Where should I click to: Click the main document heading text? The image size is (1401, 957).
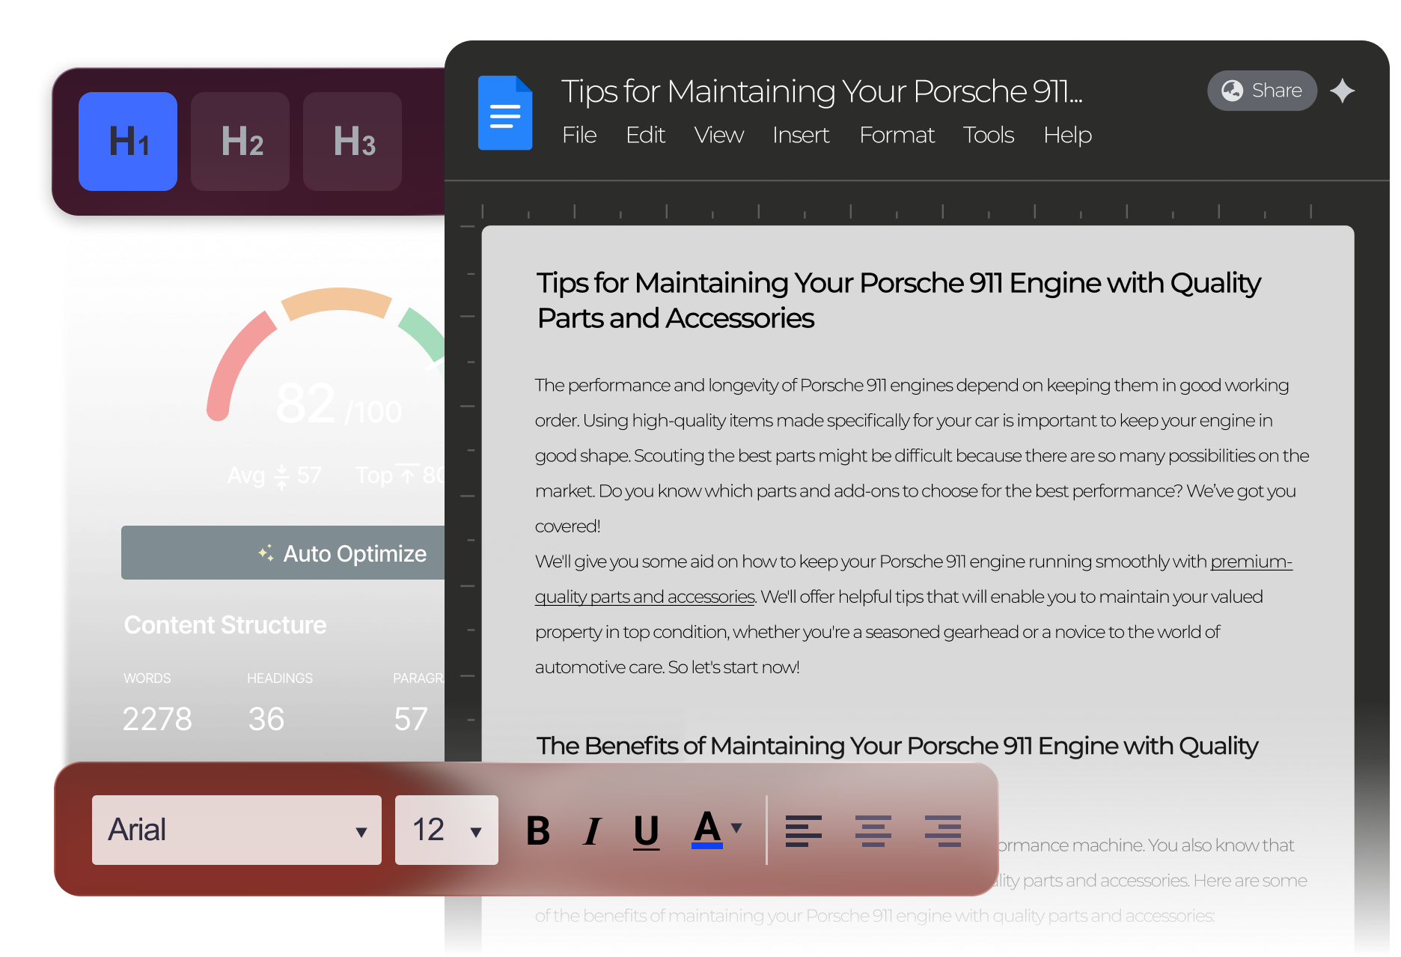[x=899, y=300]
